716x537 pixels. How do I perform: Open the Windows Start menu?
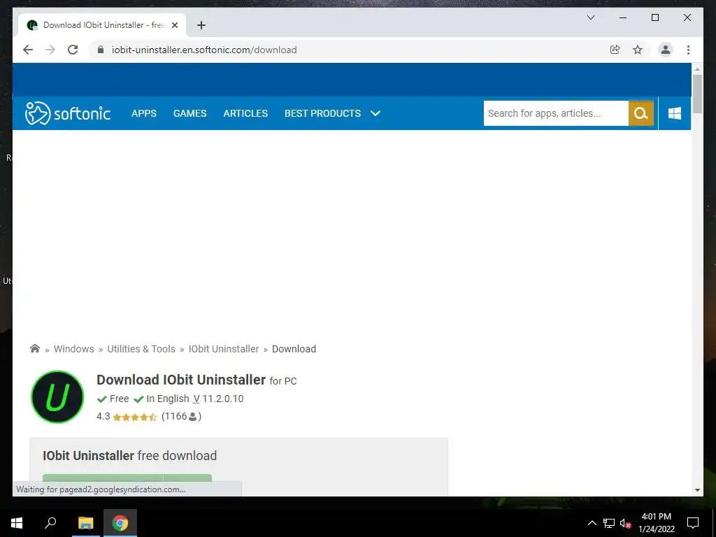pos(17,523)
